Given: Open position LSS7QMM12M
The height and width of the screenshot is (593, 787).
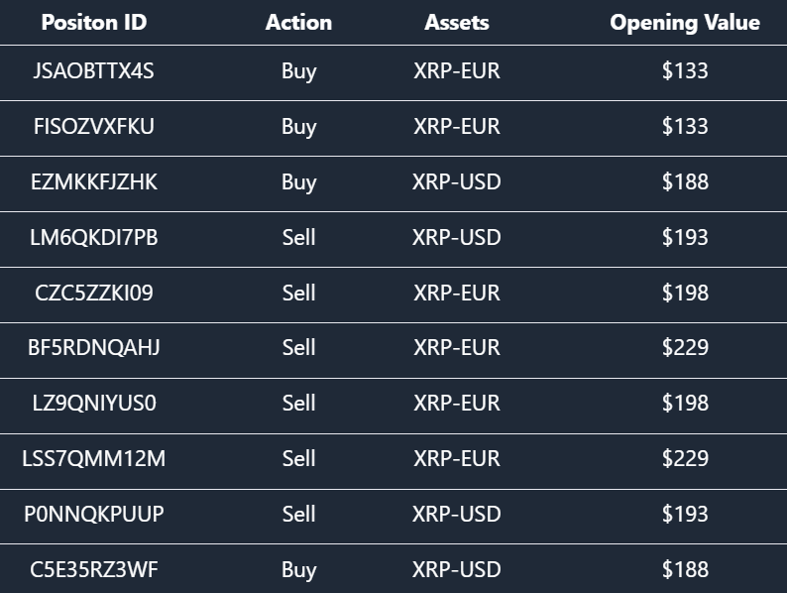Looking at the screenshot, I should [x=94, y=459].
